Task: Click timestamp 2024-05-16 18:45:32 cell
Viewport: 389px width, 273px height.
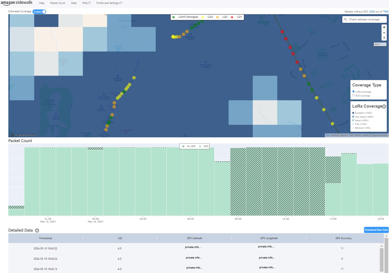Action: click(x=46, y=249)
